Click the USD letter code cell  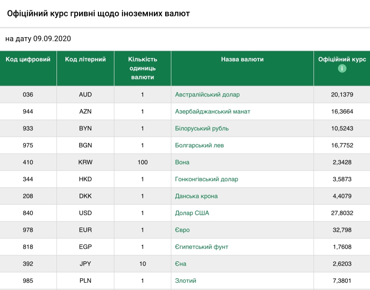coord(85,213)
